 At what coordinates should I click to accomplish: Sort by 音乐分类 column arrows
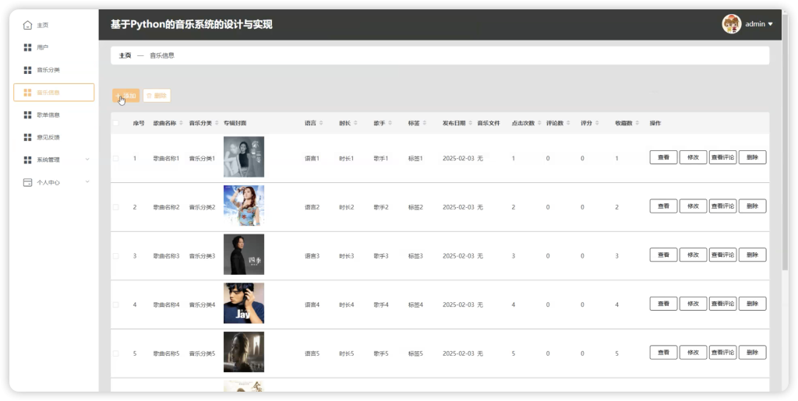(217, 123)
